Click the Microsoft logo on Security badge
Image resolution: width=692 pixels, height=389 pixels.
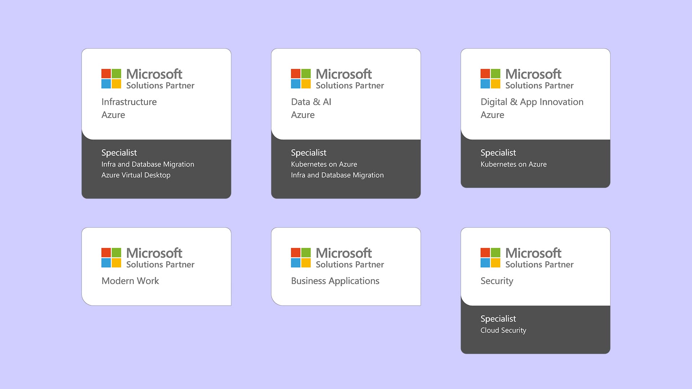coord(490,258)
